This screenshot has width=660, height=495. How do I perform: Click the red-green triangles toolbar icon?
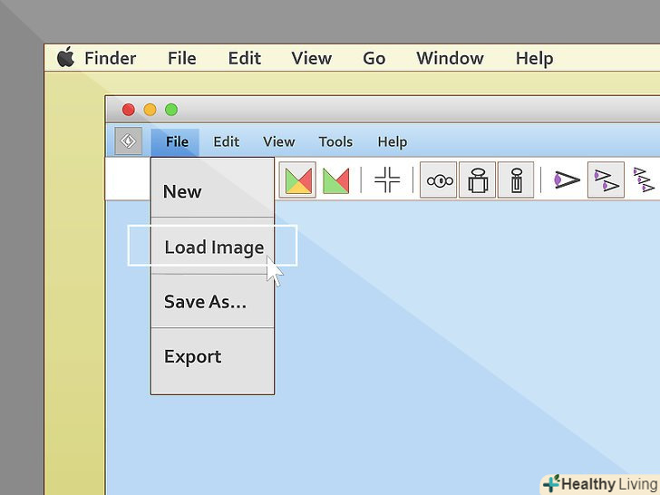pos(335,180)
